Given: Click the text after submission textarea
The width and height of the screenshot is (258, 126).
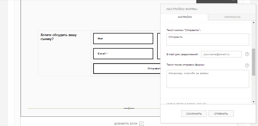Looking at the screenshot, I should [x=208, y=79].
